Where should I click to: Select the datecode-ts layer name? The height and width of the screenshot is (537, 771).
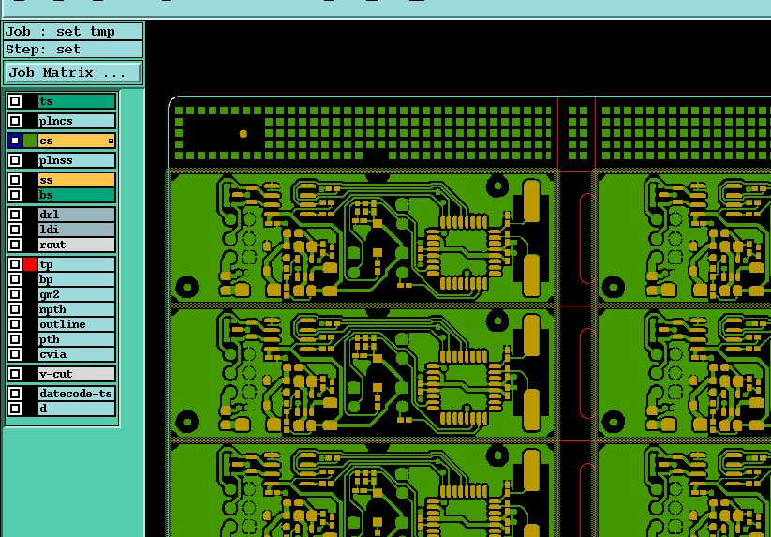coord(77,394)
